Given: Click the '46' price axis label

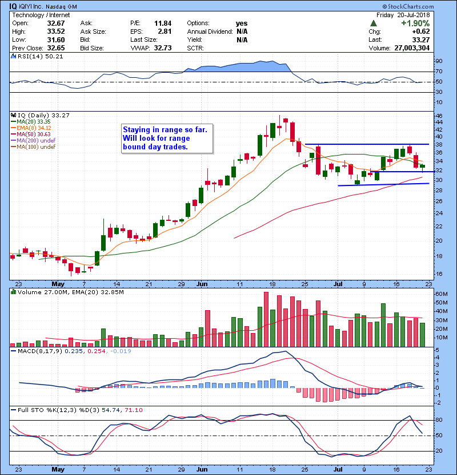Looking at the screenshot, I should [x=439, y=116].
